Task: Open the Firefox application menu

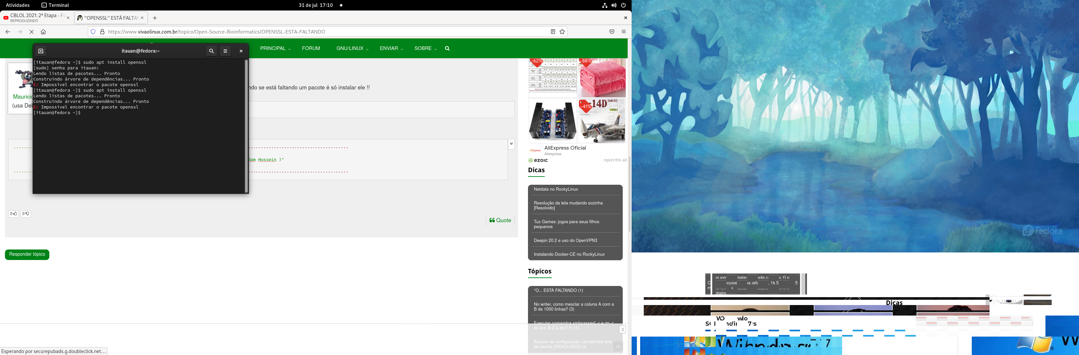Action: coord(624,32)
